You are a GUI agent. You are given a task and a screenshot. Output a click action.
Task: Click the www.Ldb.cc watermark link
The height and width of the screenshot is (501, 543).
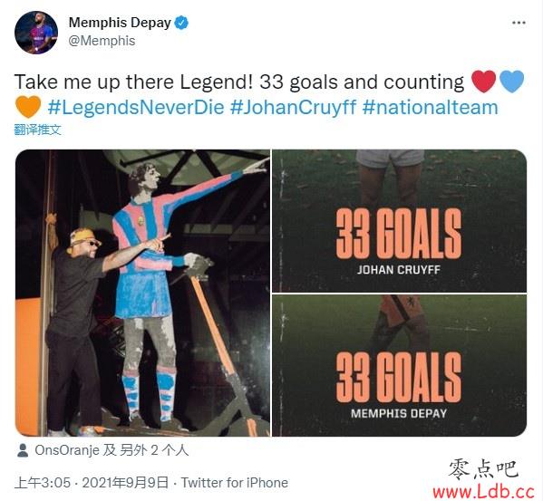click(x=483, y=492)
